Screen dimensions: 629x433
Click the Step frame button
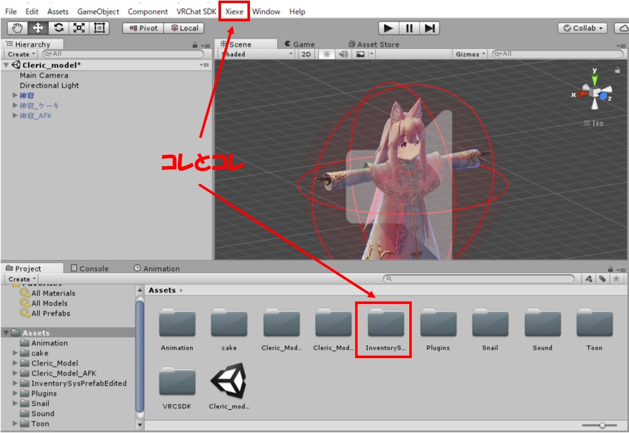coord(429,28)
